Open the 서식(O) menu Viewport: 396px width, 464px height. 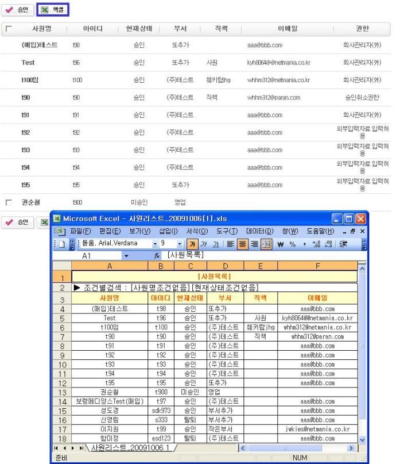click(x=197, y=231)
